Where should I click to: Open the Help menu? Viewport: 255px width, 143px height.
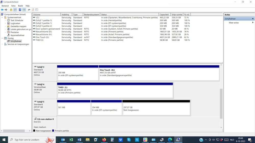[x=28, y=6]
